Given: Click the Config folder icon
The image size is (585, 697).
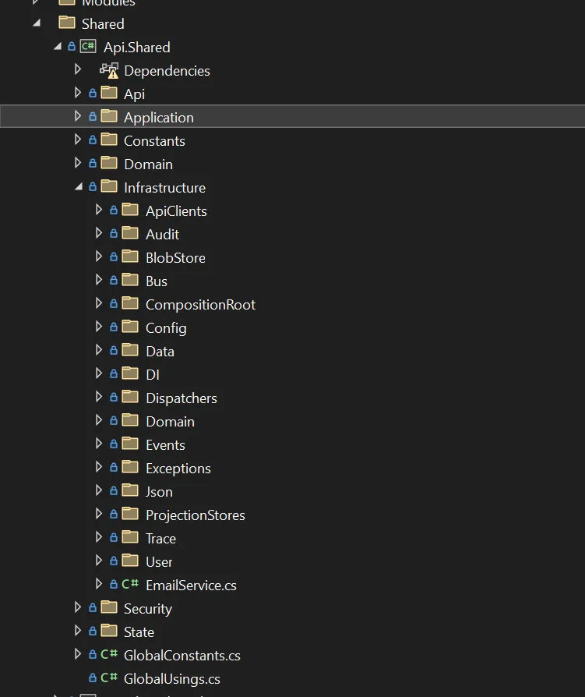Looking at the screenshot, I should [130, 326].
